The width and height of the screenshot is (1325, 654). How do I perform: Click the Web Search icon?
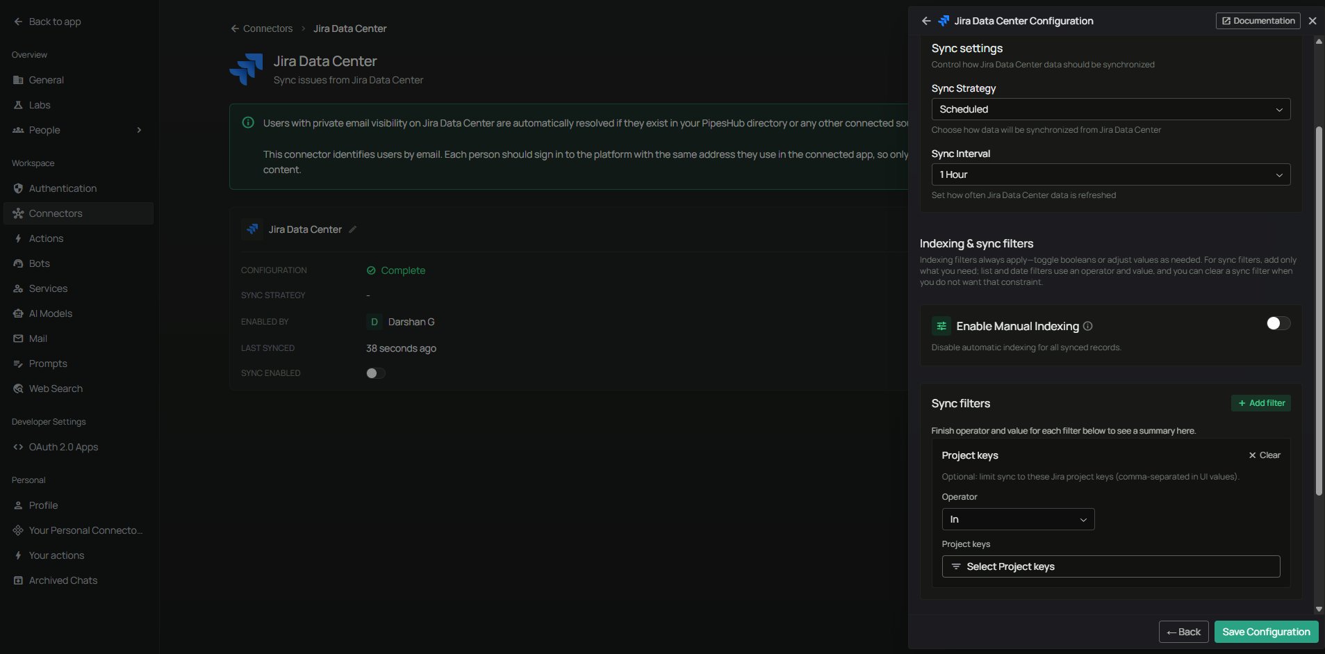pyautogui.click(x=18, y=389)
